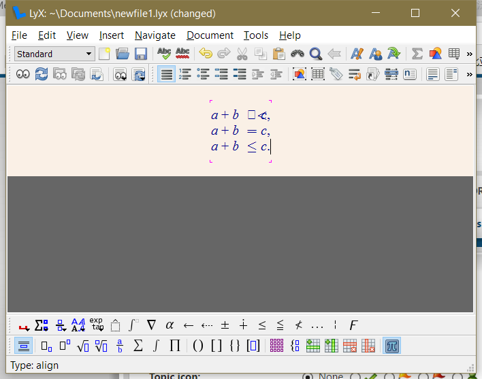Insert a figure float

tap(300, 74)
